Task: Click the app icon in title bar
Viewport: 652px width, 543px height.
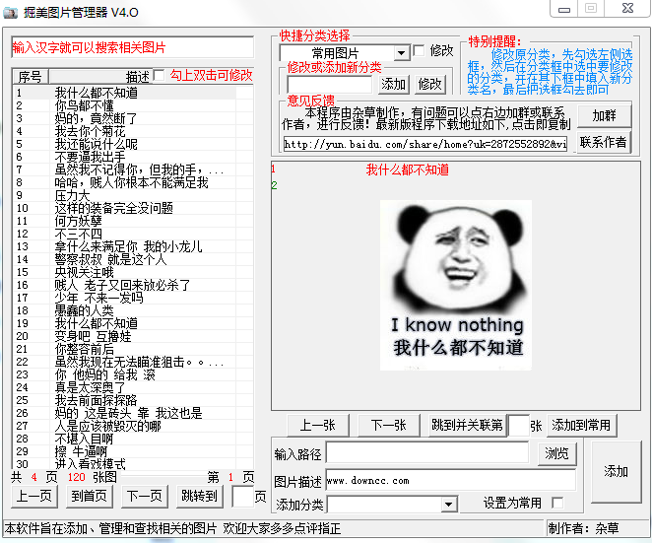Action: pos(10,13)
